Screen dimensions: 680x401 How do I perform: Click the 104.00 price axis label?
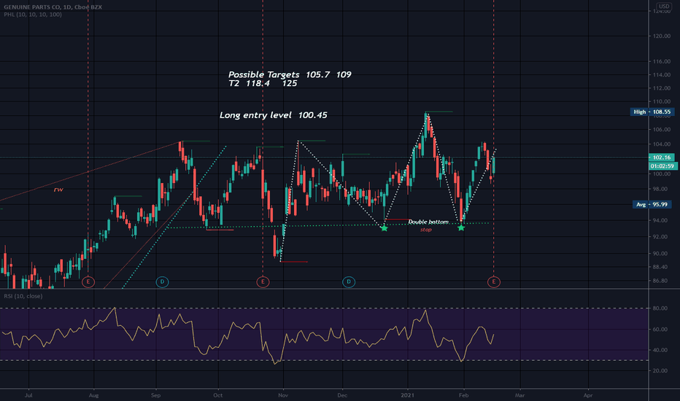[661, 144]
